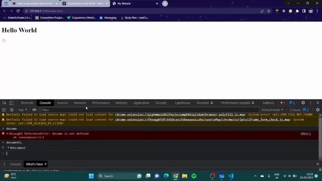Screen dimensions: 322x181
Task: Clear the console with the clear icon
Action: pos(12,110)
